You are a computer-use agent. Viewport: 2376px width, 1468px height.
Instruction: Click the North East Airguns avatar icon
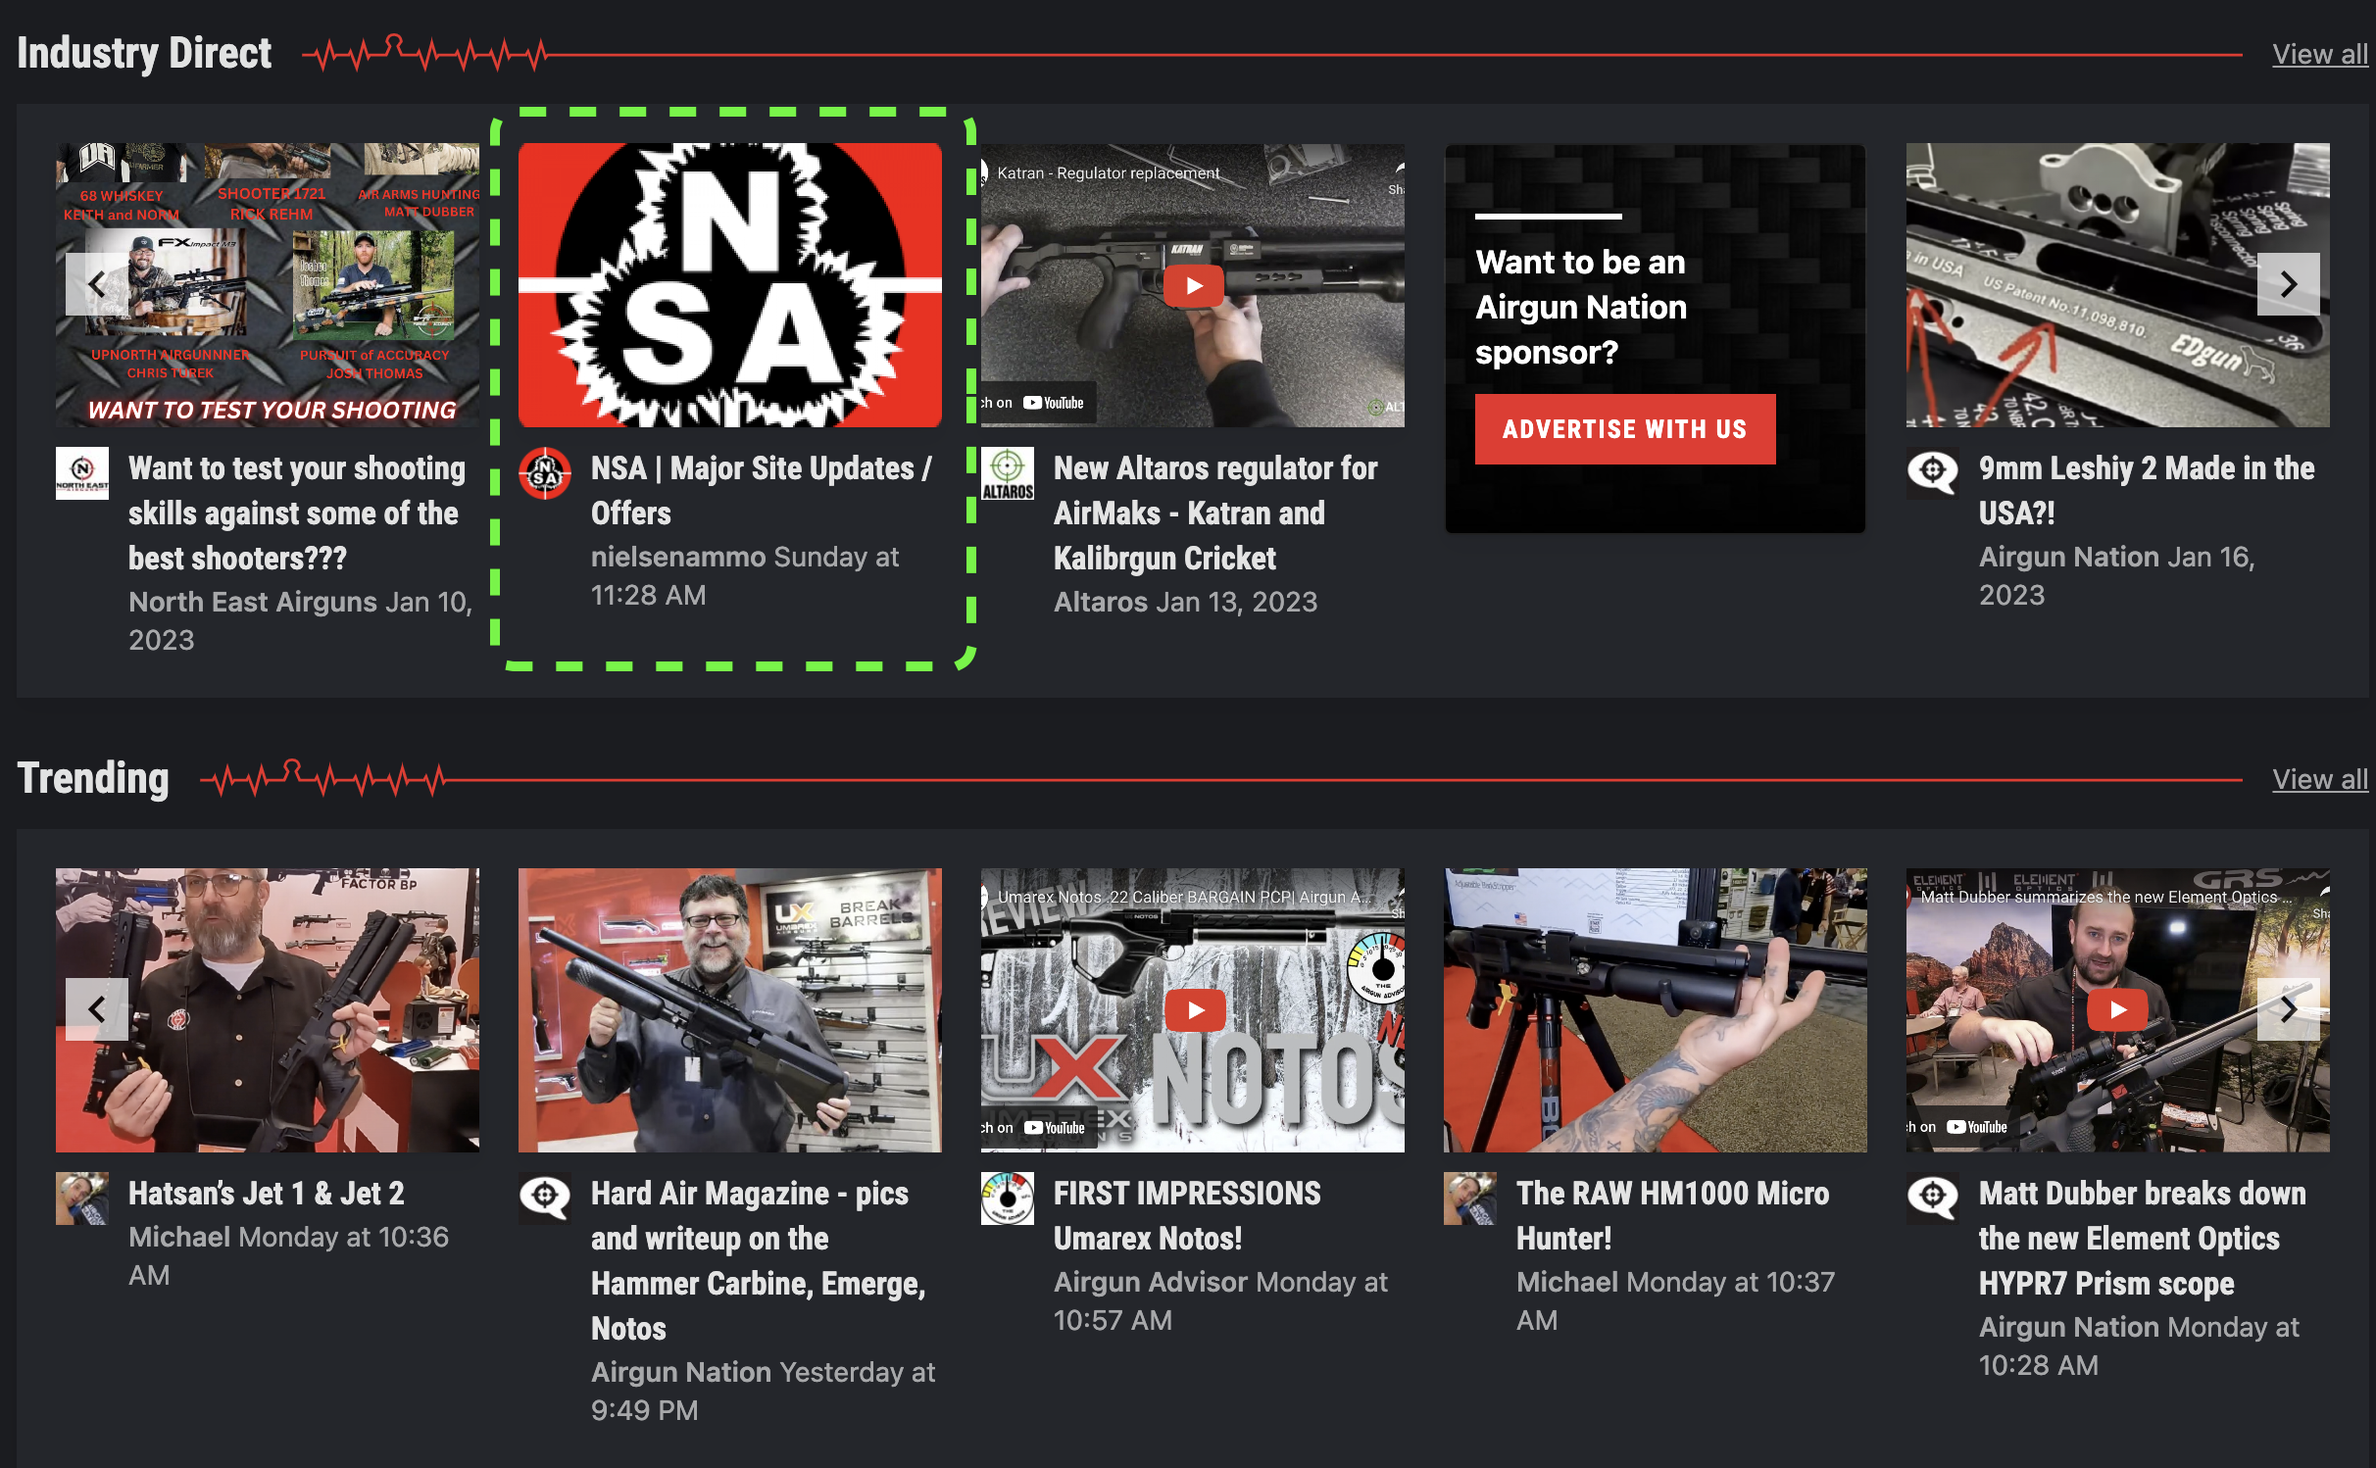pyautogui.click(x=82, y=473)
